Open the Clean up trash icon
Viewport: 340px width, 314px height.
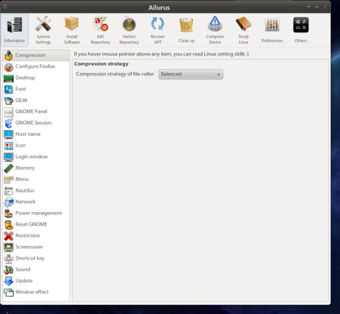coord(186,29)
